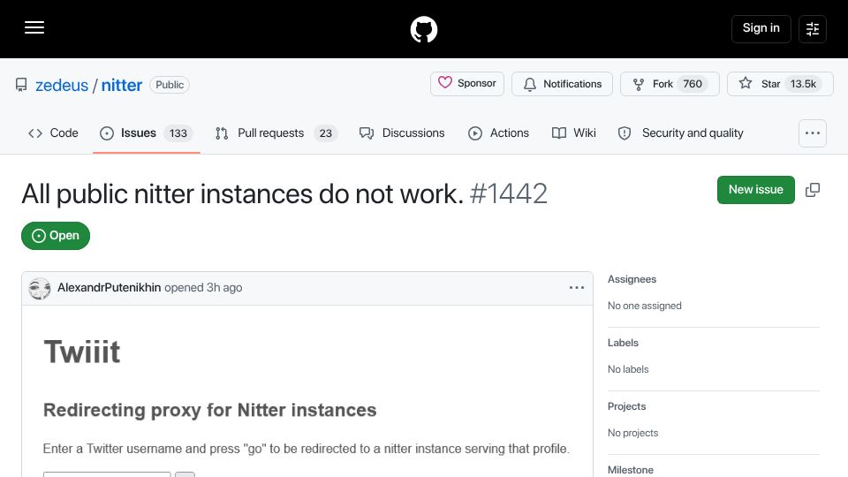848x477 pixels.
Task: Click the issue number #1442
Action: coord(509,193)
